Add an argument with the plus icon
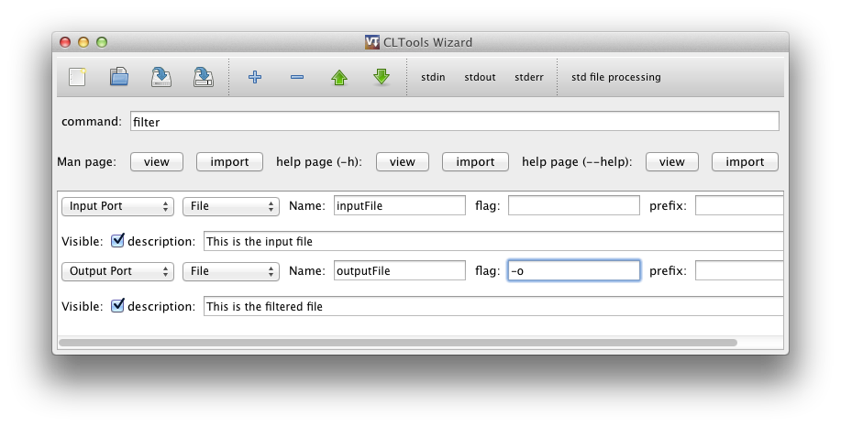The image size is (841, 427). tap(255, 78)
